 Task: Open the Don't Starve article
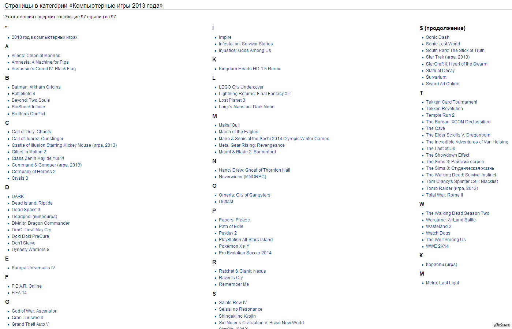click(x=23, y=243)
